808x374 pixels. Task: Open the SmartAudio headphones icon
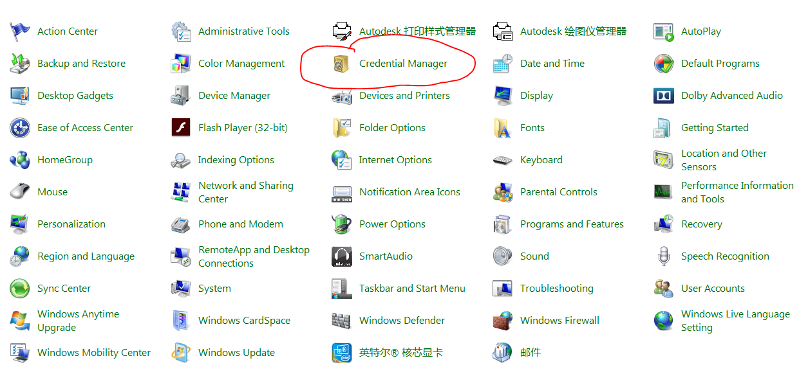click(341, 256)
